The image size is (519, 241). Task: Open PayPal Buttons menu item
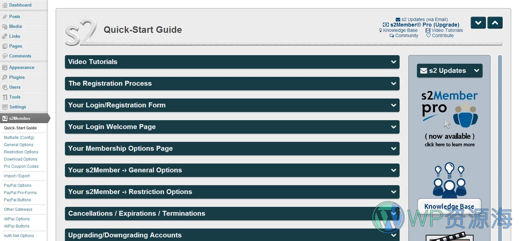point(17,200)
